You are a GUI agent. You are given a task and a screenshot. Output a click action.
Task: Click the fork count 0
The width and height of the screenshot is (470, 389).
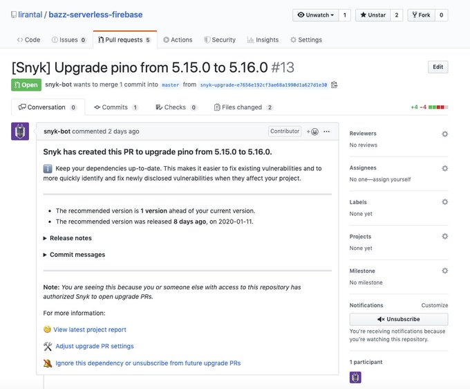click(441, 15)
